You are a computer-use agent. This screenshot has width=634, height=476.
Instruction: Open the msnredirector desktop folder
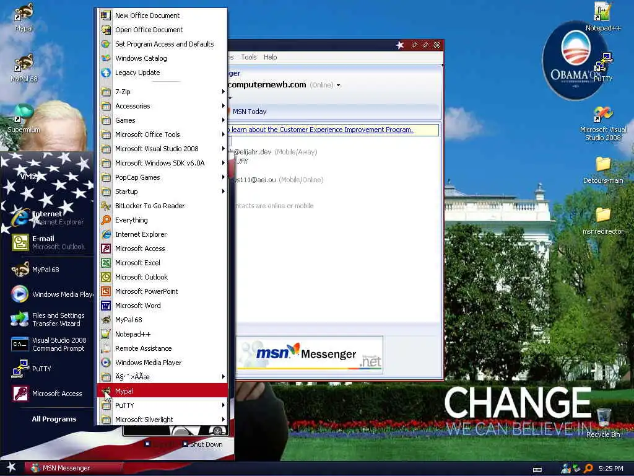tap(603, 221)
